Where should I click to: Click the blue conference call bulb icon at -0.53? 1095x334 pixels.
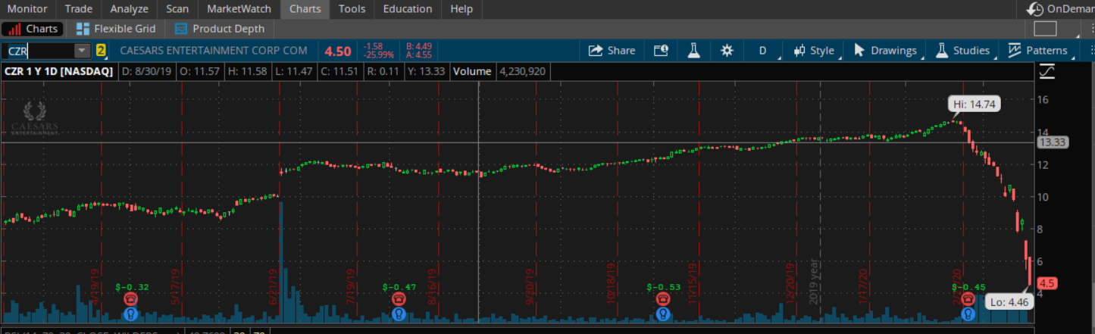pos(663,313)
